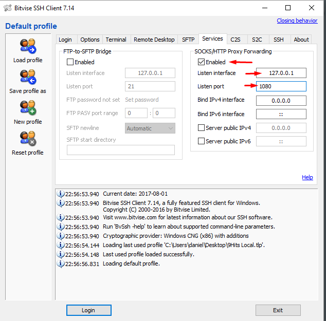Click the proxy Listen interface field
Screen dimensions: 326x321
[281, 73]
